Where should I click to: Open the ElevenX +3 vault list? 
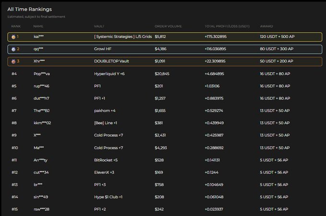[x=104, y=172]
